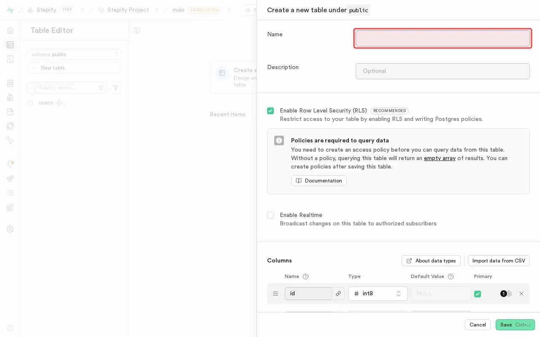Open the Advisors lightbulb icon in sidebar
The image size is (540, 337).
point(10,163)
